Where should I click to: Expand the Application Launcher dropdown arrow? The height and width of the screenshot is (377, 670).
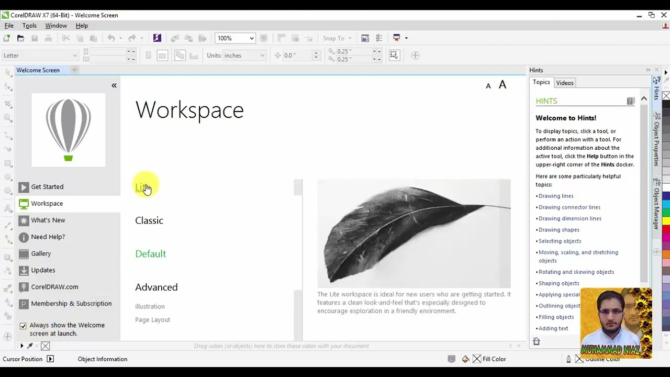(406, 38)
